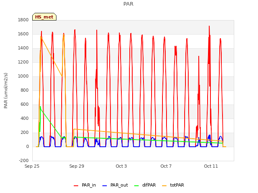Click the blue PAR_out legend swatch
This screenshot has height=193, width=258.
[x=105, y=186]
